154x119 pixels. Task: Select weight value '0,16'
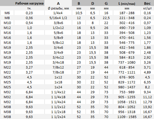pyautogui.click(x=147, y=13)
